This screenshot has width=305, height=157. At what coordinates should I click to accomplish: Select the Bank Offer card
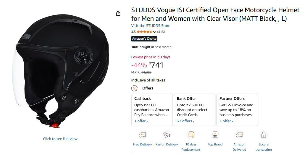(x=195, y=110)
